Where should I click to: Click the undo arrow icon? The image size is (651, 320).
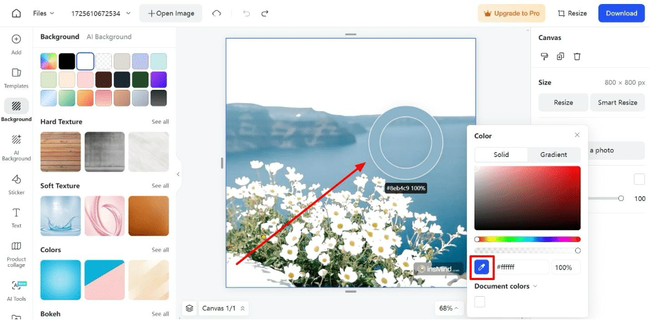pos(247,13)
